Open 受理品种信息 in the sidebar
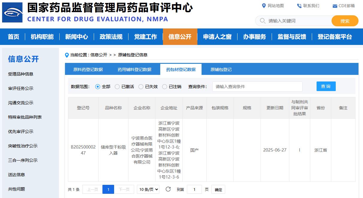The image size is (363, 198). point(21,74)
